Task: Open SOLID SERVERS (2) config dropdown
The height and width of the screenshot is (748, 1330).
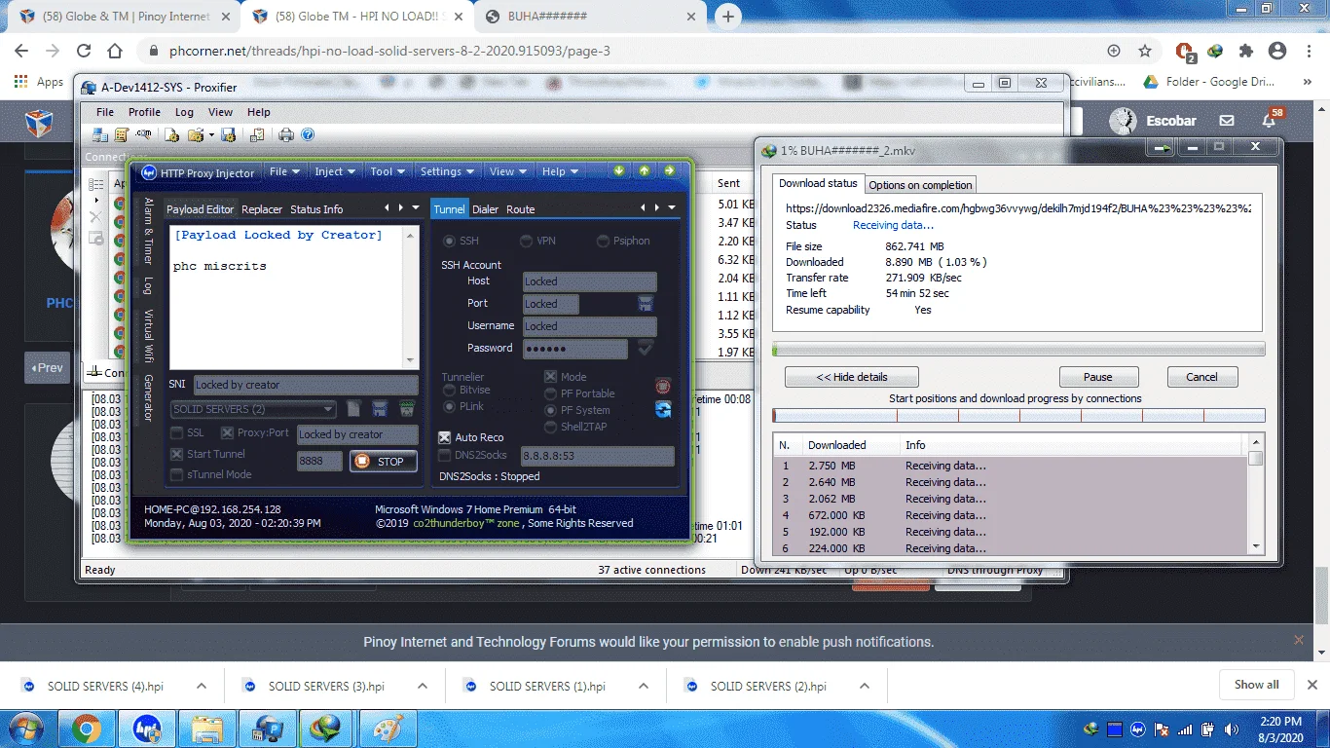Action: coord(253,409)
